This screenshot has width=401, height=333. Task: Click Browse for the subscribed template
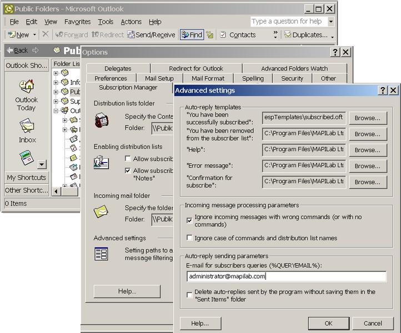[368, 118]
